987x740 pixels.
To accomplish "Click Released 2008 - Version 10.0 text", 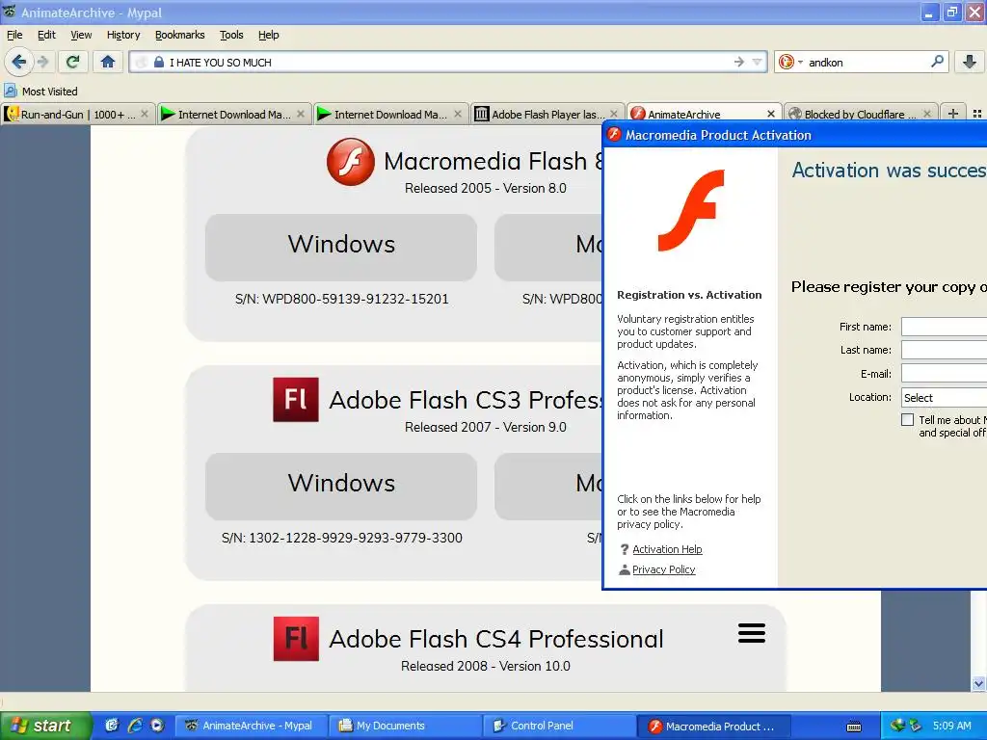I will [x=486, y=666].
